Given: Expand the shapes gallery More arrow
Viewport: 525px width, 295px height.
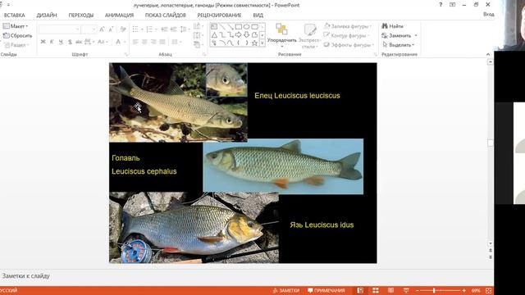Looking at the screenshot, I should [x=262, y=43].
